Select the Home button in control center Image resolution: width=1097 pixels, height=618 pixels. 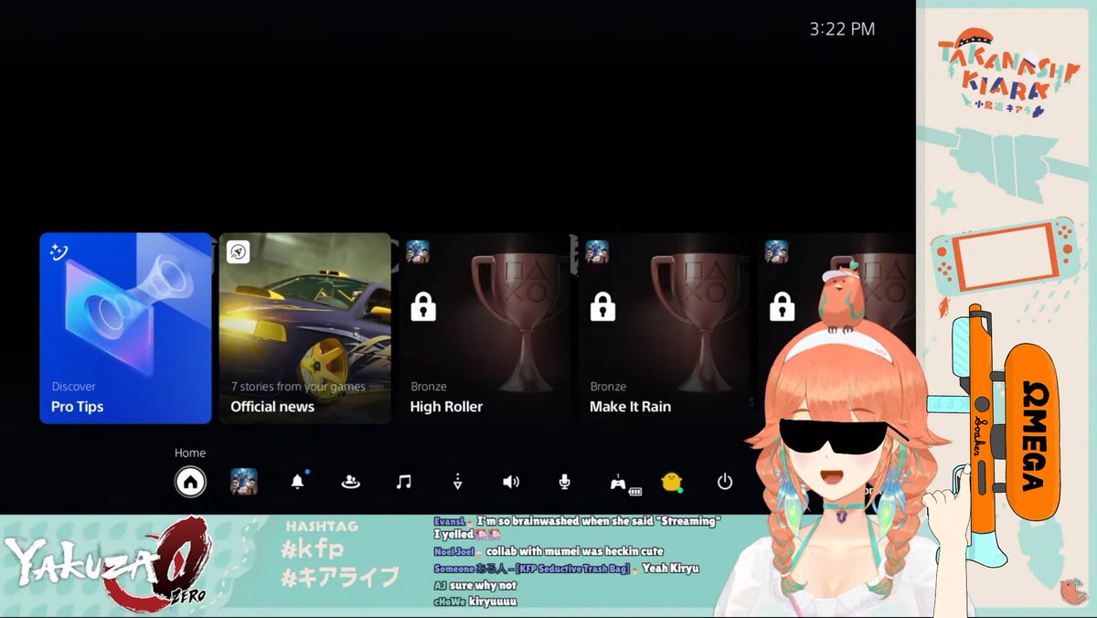tap(190, 482)
